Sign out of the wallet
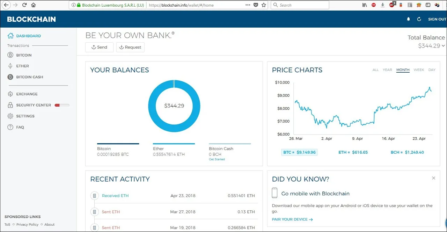Screen dimensions: 447x232 (437, 19)
